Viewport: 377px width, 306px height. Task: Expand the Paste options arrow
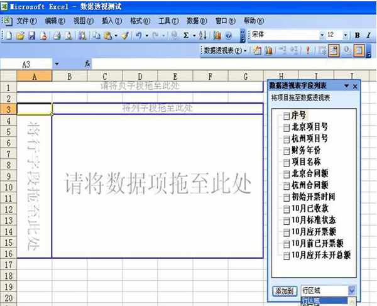coord(116,36)
